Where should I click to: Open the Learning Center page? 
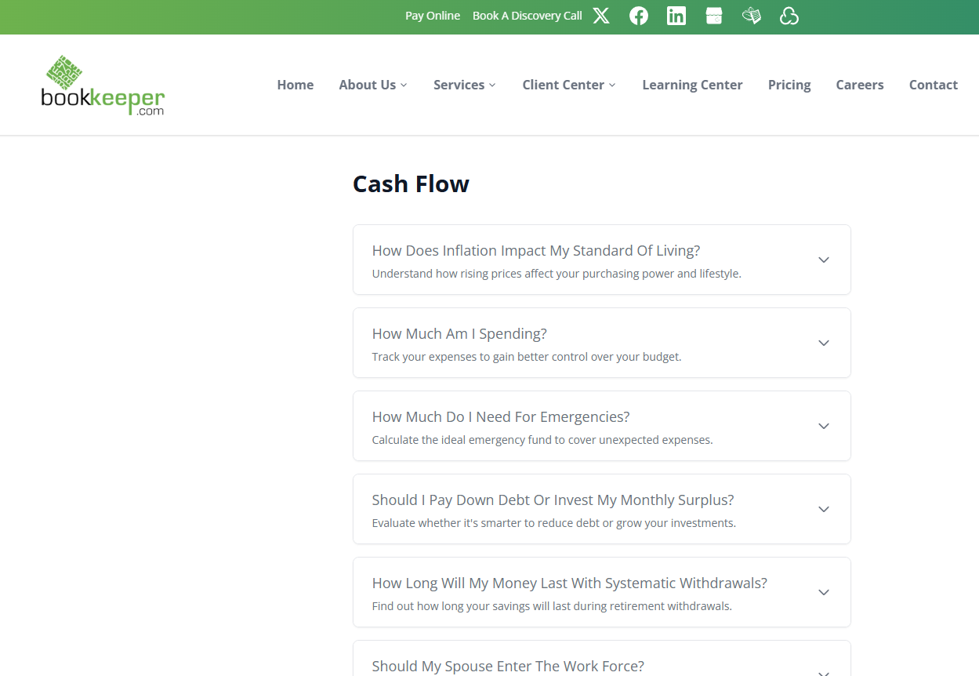point(692,85)
